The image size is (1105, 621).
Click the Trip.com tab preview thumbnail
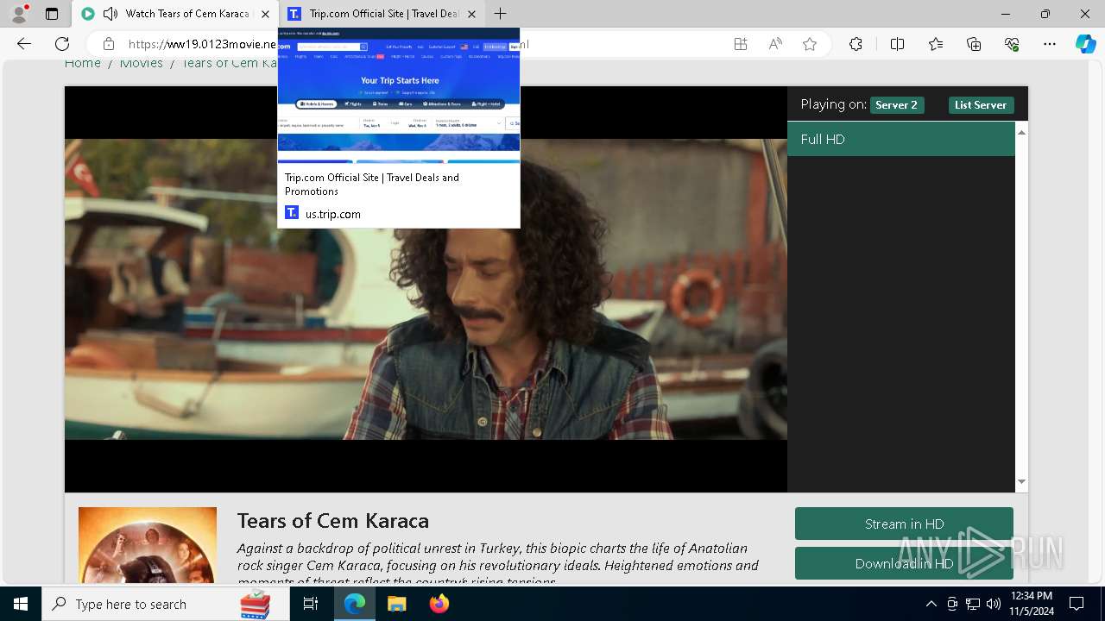399,94
